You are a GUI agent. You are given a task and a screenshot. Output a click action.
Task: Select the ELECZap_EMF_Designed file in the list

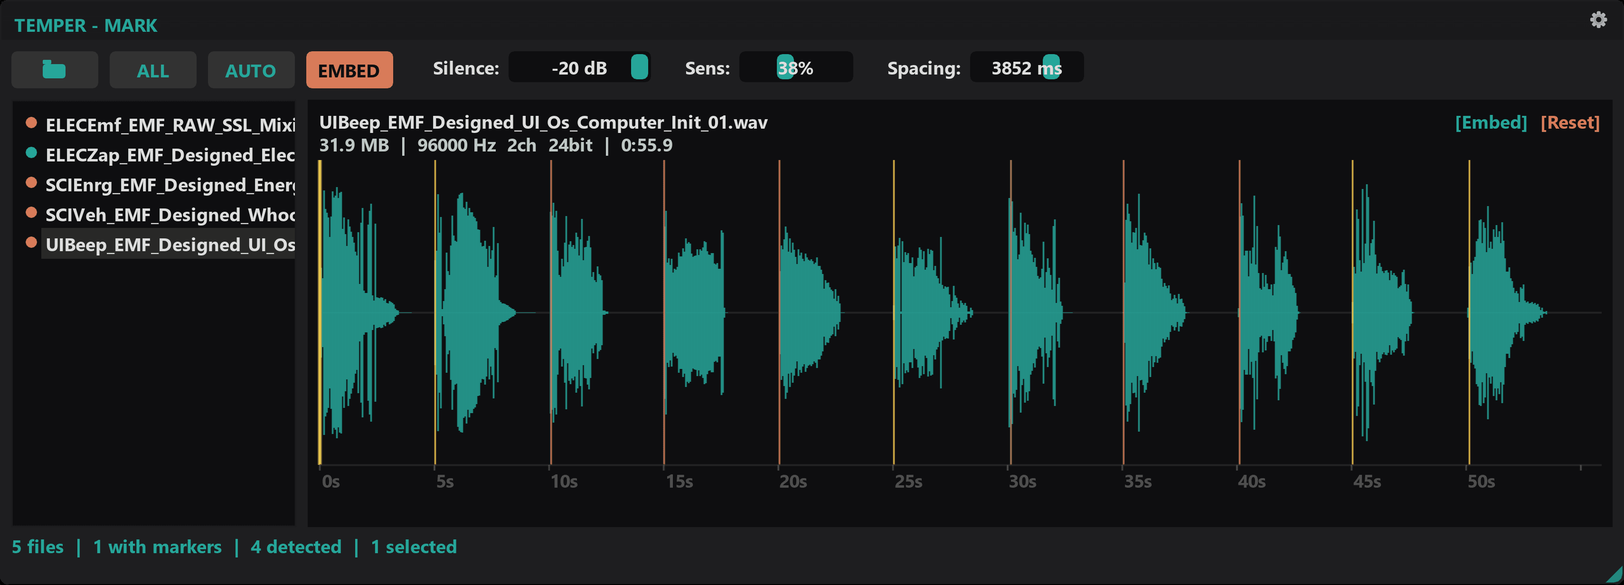tap(170, 154)
